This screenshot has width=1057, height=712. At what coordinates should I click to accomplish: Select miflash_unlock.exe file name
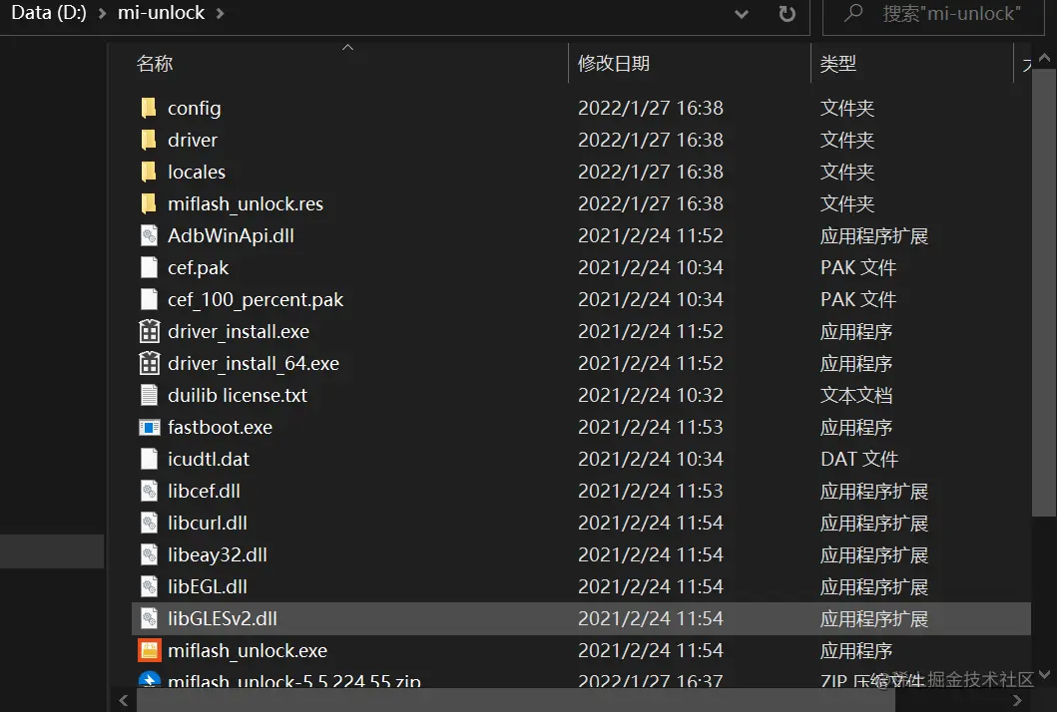click(x=248, y=650)
